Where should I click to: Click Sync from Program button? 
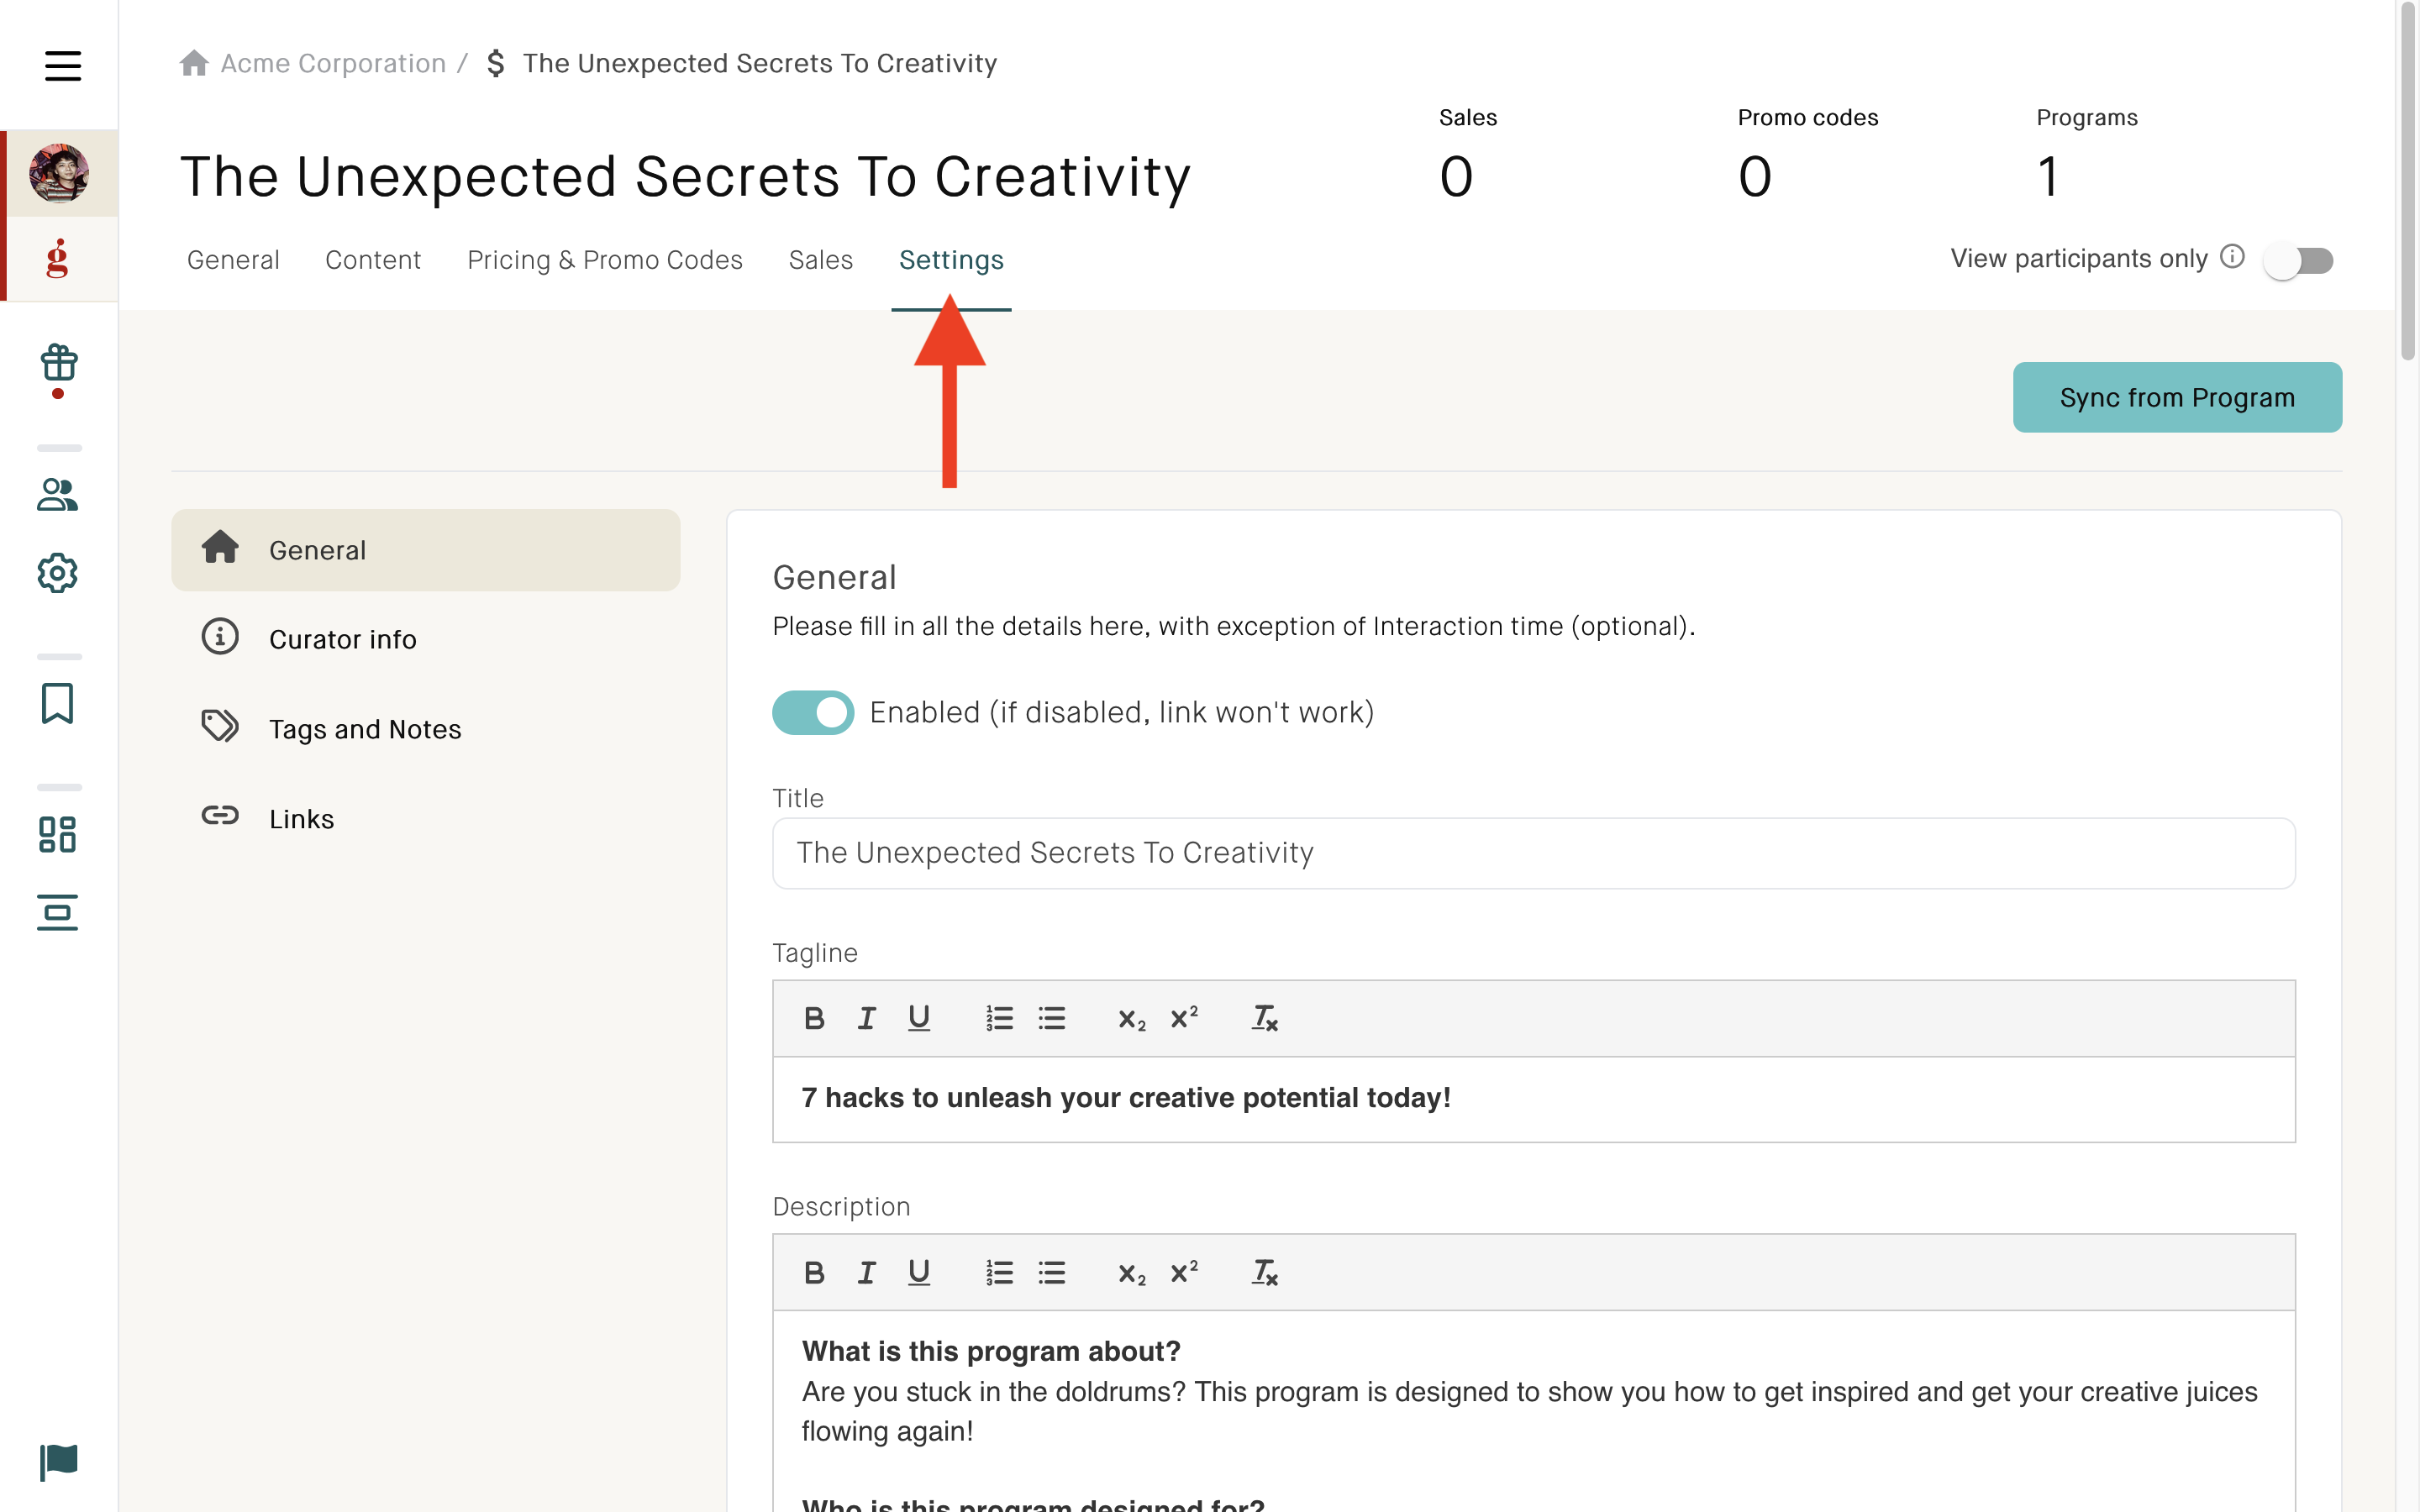[x=2177, y=397]
